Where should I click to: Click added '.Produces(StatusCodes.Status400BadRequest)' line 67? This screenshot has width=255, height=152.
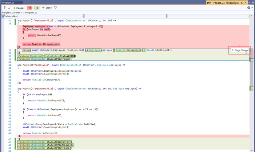click(46, 145)
